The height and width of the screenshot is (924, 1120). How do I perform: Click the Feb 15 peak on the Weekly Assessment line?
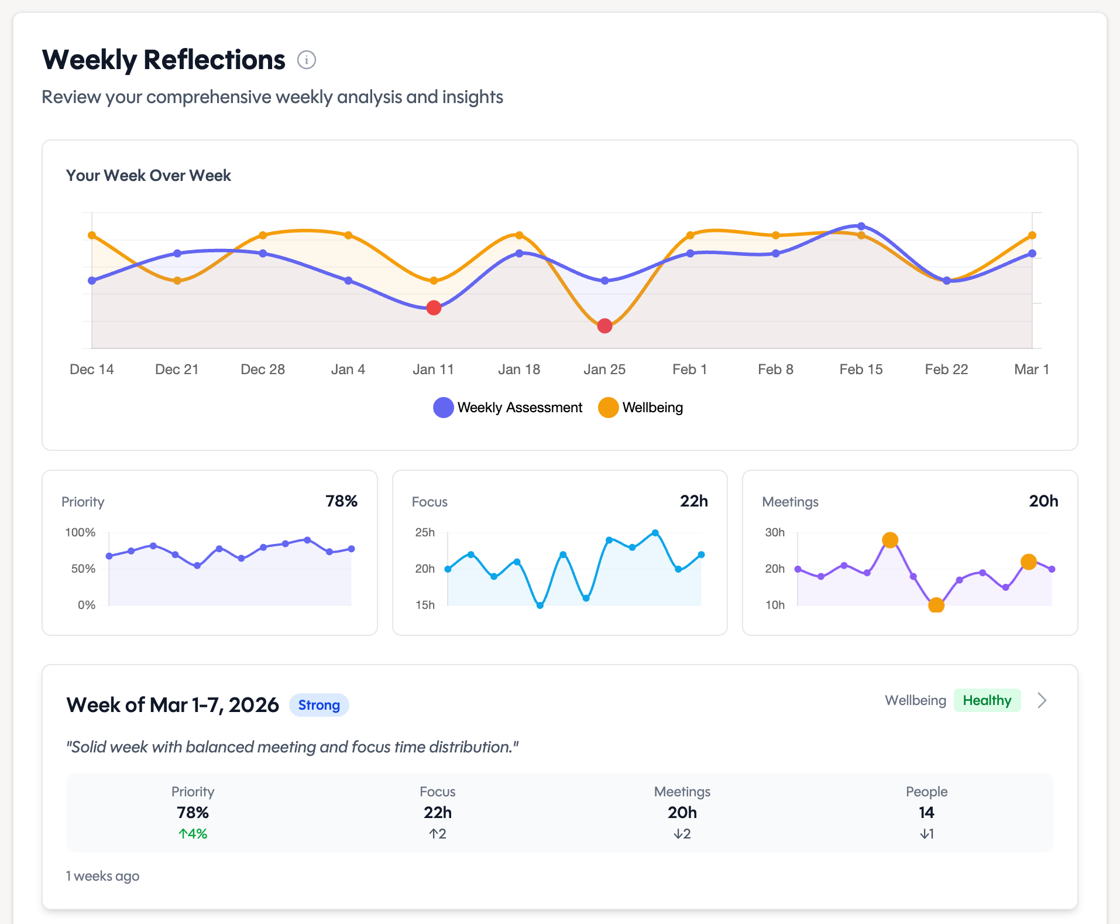coord(861,225)
